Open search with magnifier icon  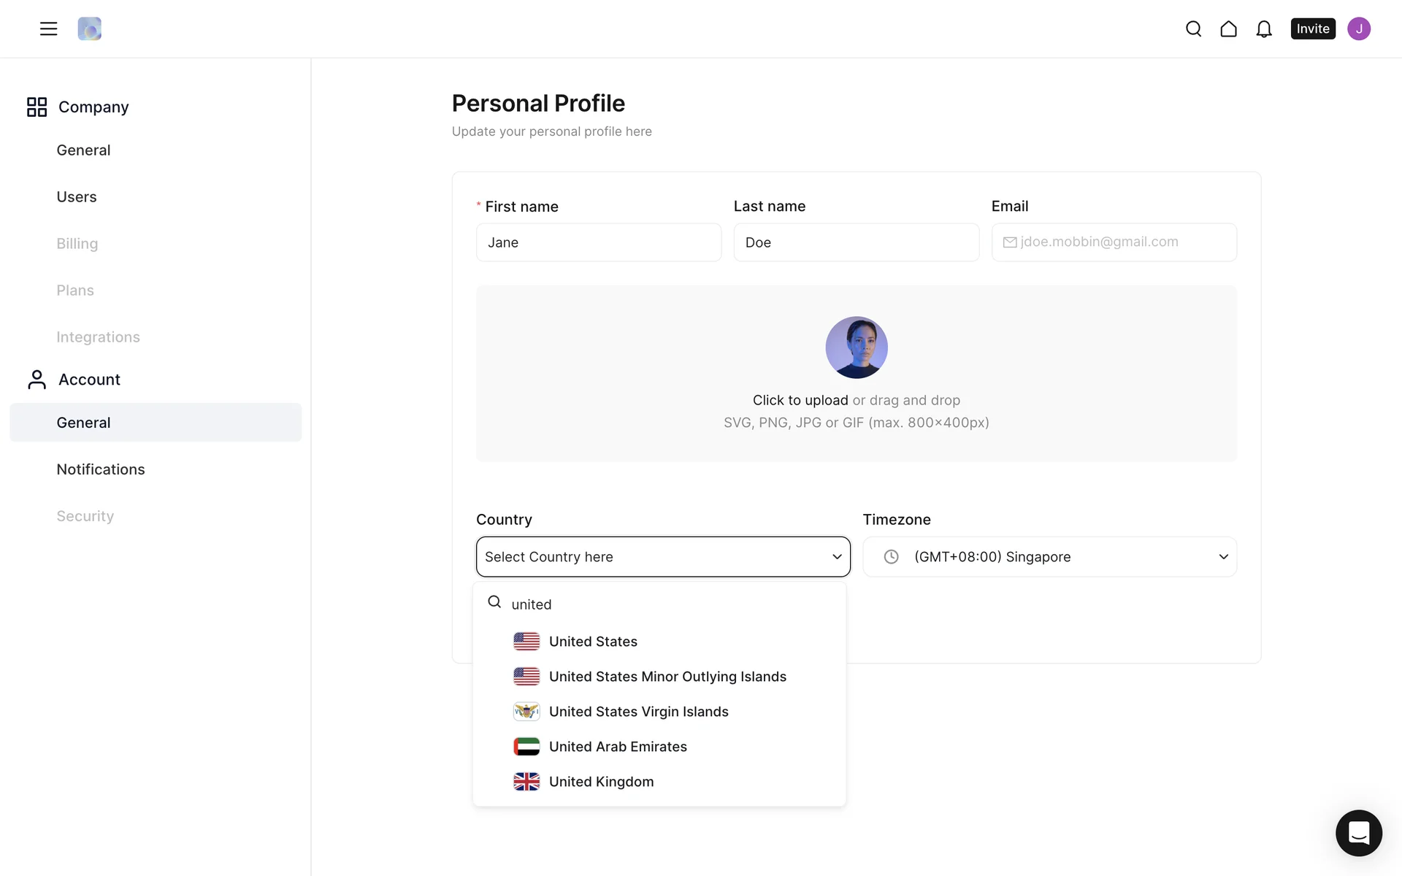pos(1193,28)
